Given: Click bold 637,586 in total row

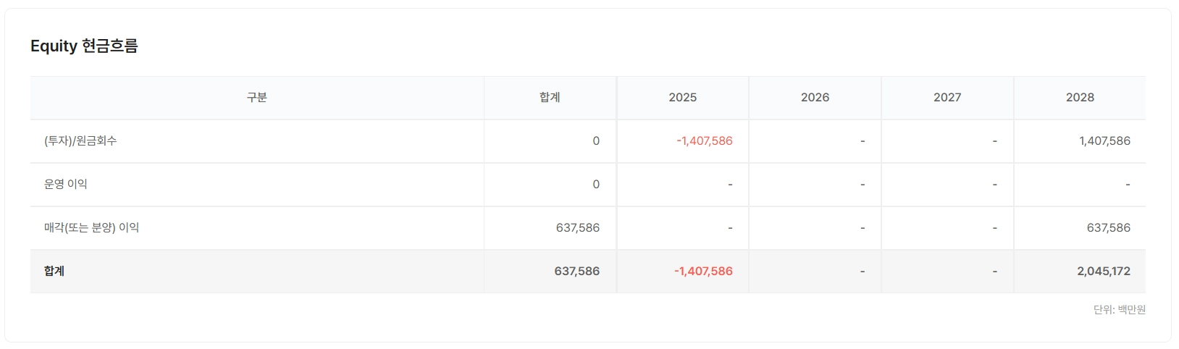Looking at the screenshot, I should click(x=576, y=272).
